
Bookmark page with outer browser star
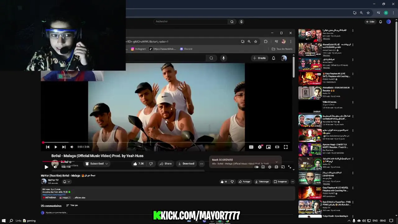[x=368, y=13]
